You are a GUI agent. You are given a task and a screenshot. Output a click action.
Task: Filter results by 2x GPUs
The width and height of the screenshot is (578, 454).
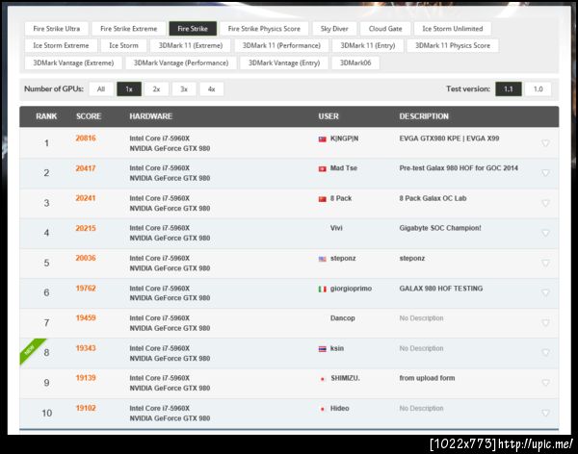click(156, 88)
